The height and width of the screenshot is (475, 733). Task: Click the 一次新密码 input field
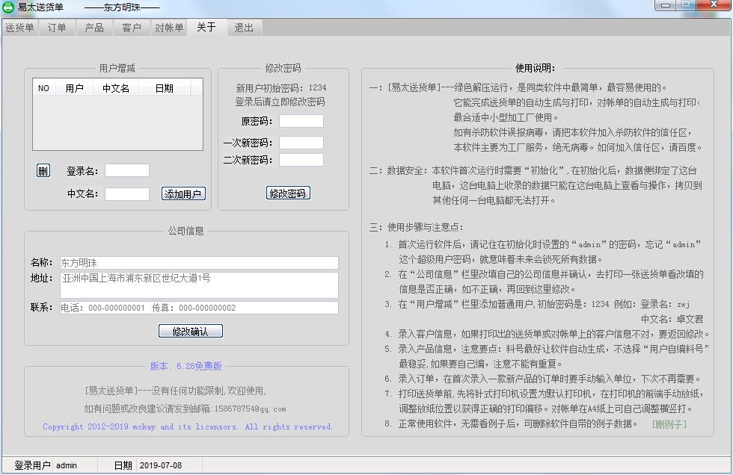point(301,143)
